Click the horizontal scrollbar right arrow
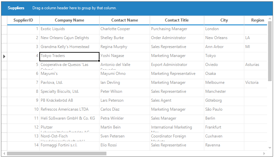This screenshot has width=274, height=158. tap(264, 154)
